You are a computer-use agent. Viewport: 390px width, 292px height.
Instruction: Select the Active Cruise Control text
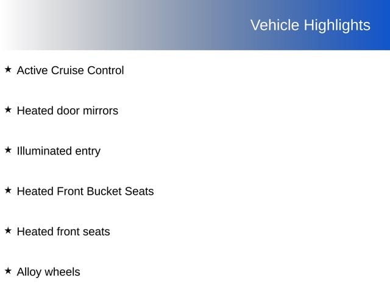(70, 71)
